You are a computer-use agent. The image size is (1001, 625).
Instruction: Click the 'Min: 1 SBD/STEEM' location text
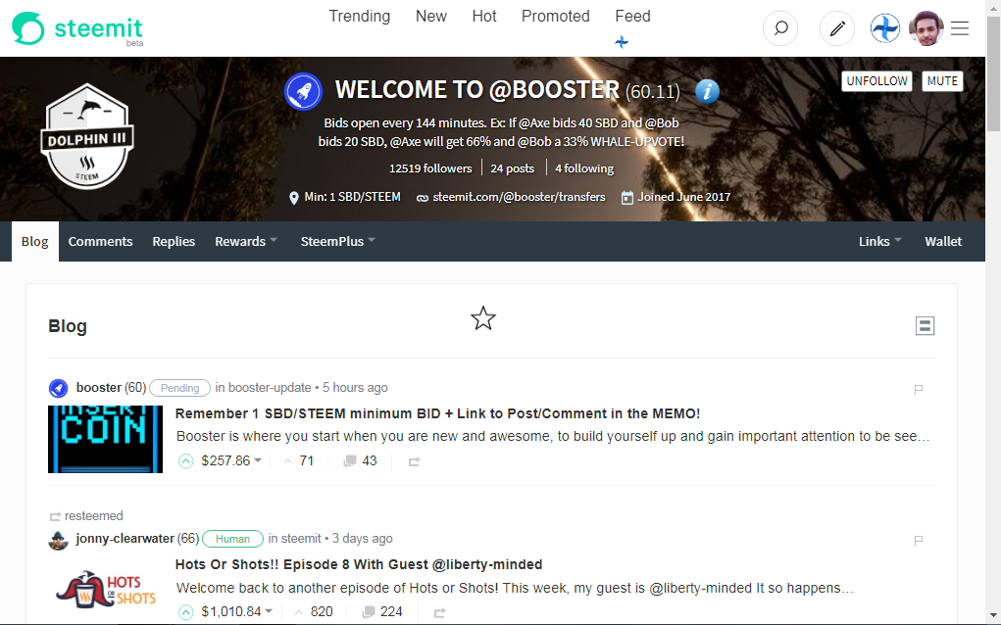pos(352,197)
